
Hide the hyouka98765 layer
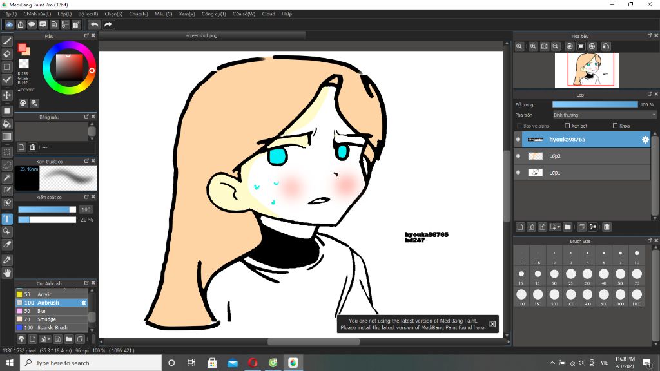(x=518, y=140)
